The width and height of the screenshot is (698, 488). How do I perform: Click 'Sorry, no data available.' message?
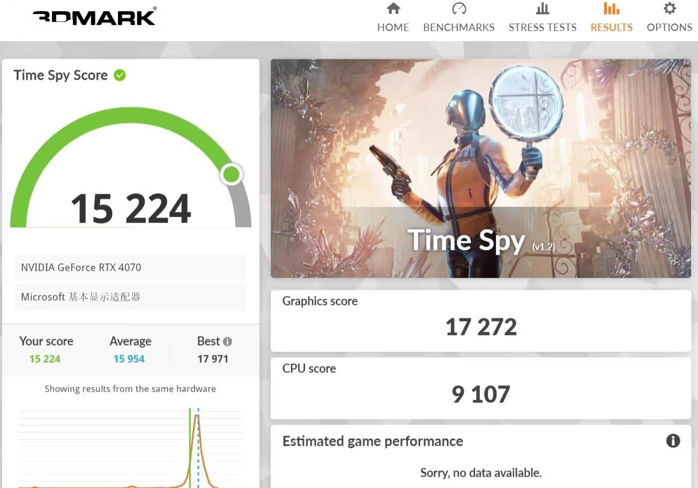(x=481, y=473)
